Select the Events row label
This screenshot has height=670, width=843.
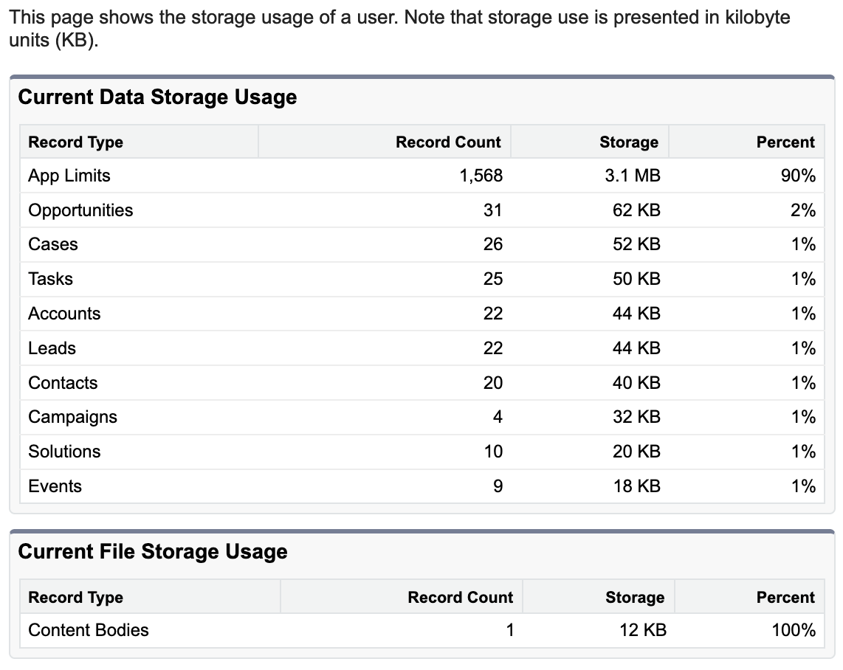(x=55, y=486)
